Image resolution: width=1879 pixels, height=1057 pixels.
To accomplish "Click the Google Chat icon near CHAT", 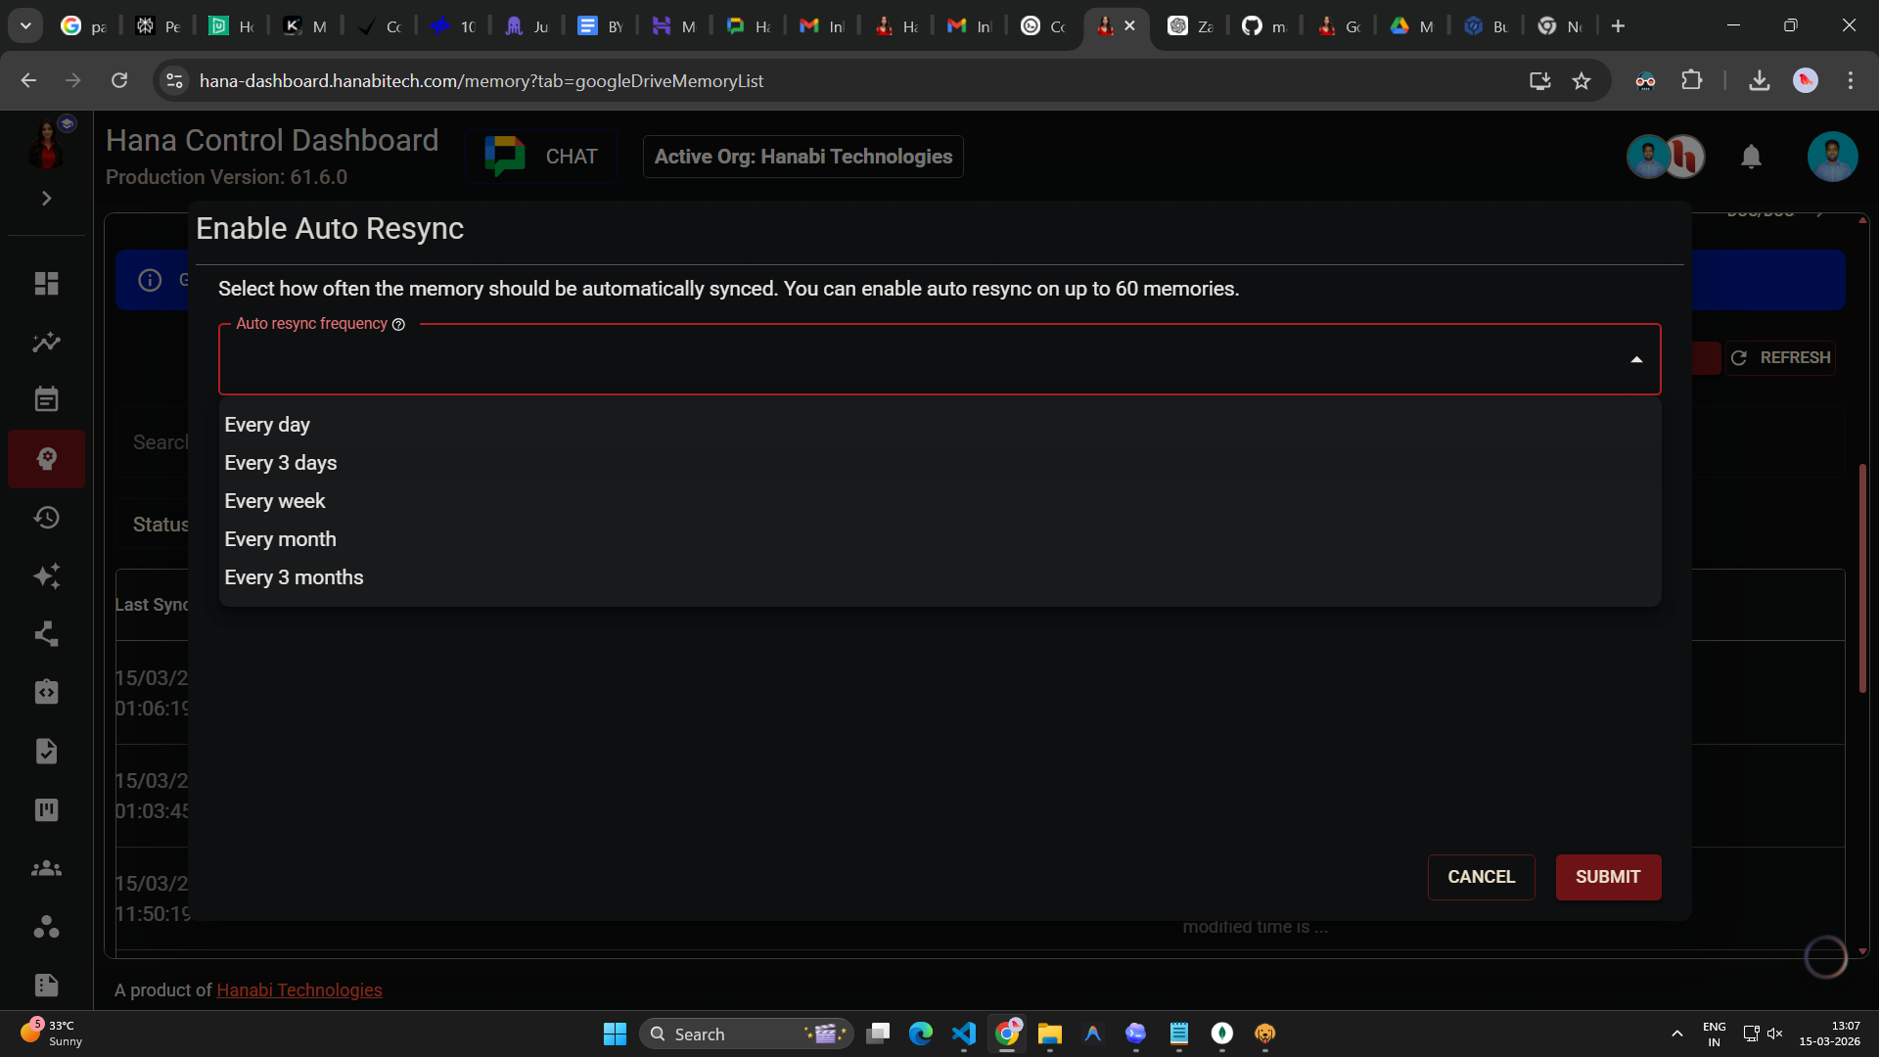I will click(x=504, y=155).
